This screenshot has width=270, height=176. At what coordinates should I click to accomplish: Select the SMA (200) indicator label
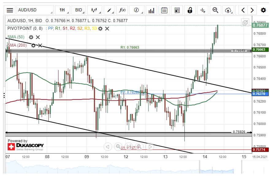click(17, 45)
